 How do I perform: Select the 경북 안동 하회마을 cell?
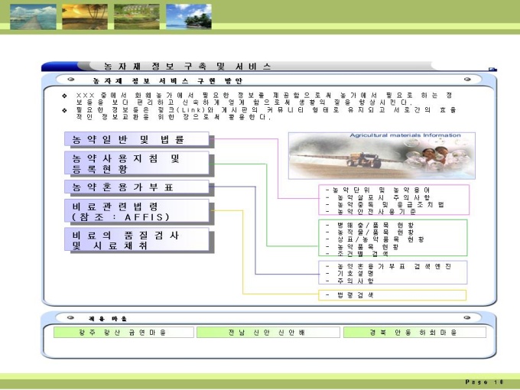coord(415,333)
